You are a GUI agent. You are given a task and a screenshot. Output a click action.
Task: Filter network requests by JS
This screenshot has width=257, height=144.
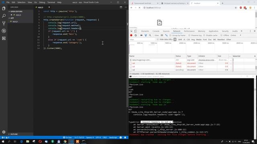pyautogui.click(x=184, y=40)
